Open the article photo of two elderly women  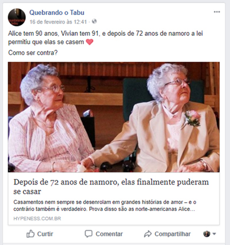pyautogui.click(x=114, y=117)
